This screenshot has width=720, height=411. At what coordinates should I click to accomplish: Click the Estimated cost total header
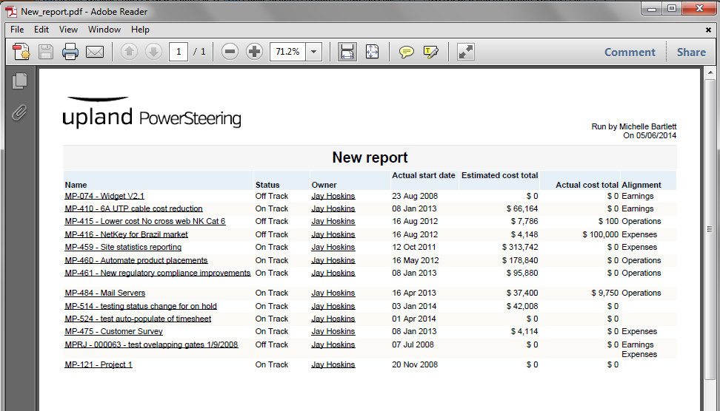(x=499, y=175)
